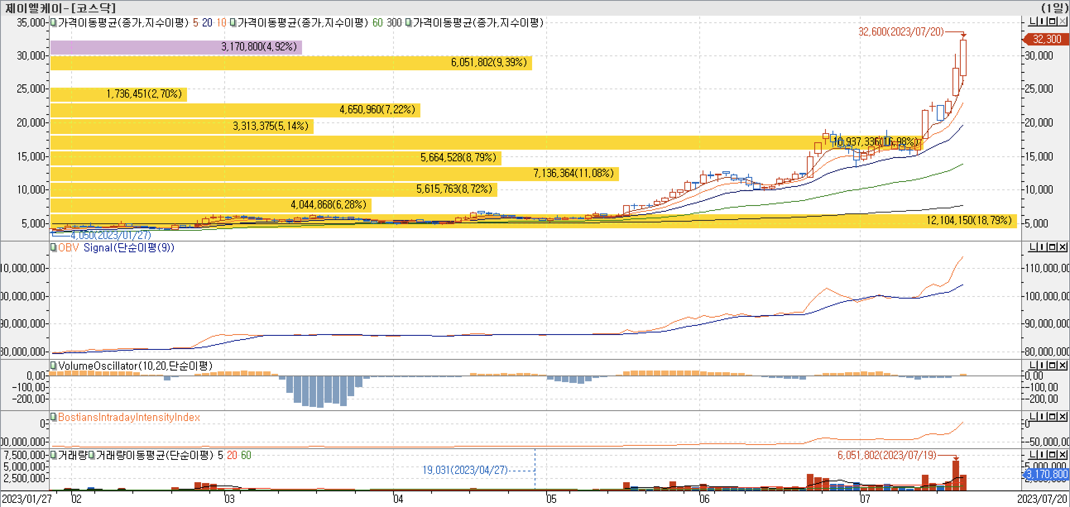Toggle green marker before VolumeOscillator label
The width and height of the screenshot is (1070, 507).
[53, 366]
